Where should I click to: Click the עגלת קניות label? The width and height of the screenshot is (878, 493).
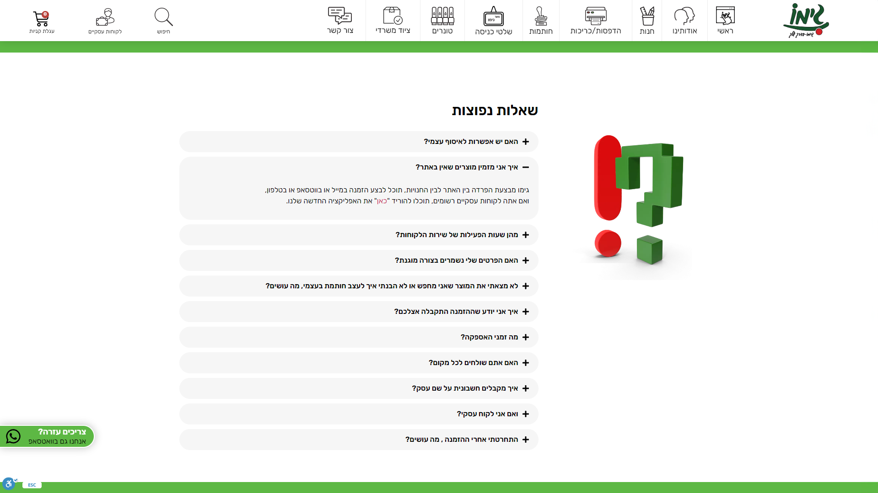click(42, 31)
